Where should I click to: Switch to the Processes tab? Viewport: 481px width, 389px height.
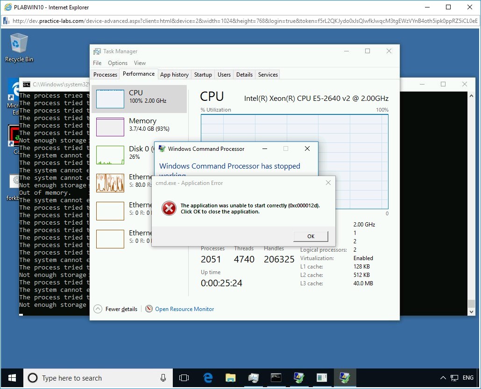click(x=105, y=74)
